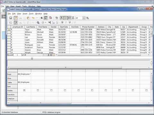Check the Visible box in the fifth grid column
This screenshot has height=115, width=154.
point(79,90)
